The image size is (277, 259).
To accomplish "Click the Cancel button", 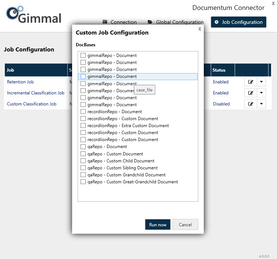I will [185, 224].
